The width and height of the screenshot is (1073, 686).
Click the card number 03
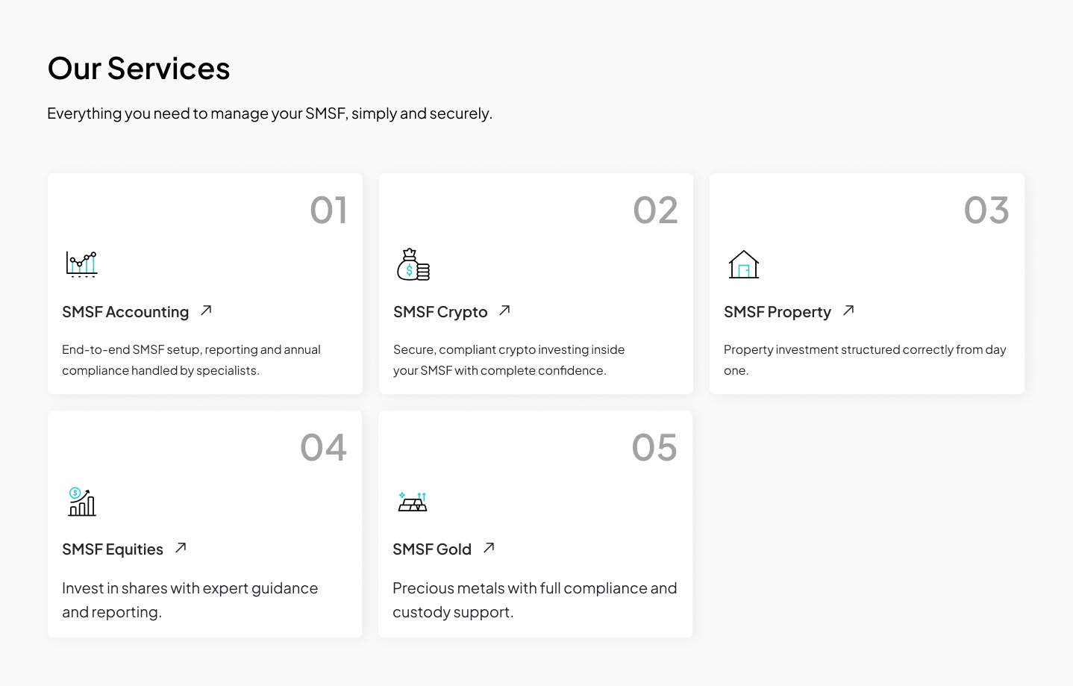(x=986, y=211)
